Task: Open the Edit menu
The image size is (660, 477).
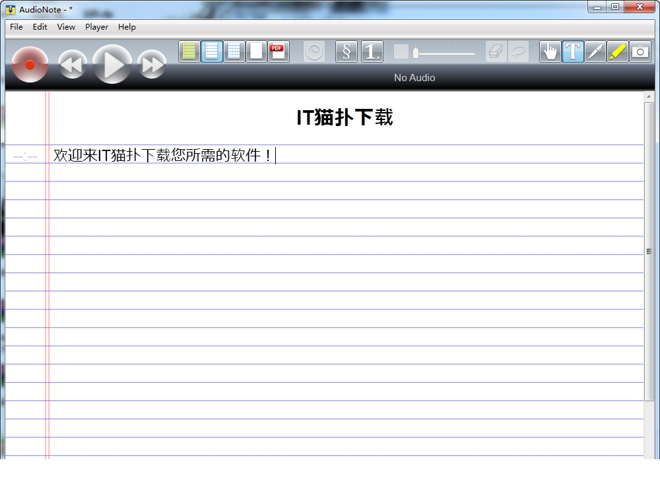Action: pyautogui.click(x=40, y=27)
